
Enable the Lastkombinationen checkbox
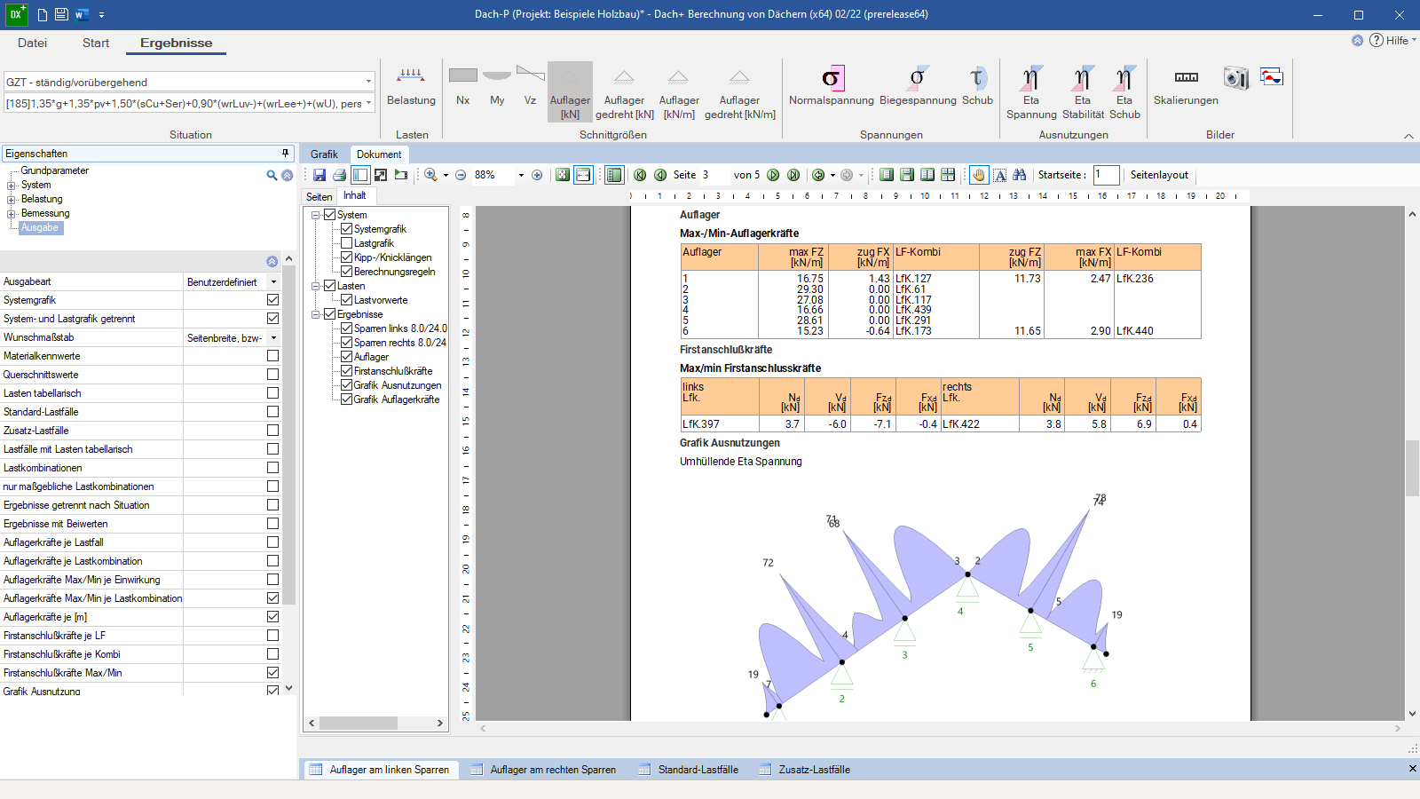(272, 468)
